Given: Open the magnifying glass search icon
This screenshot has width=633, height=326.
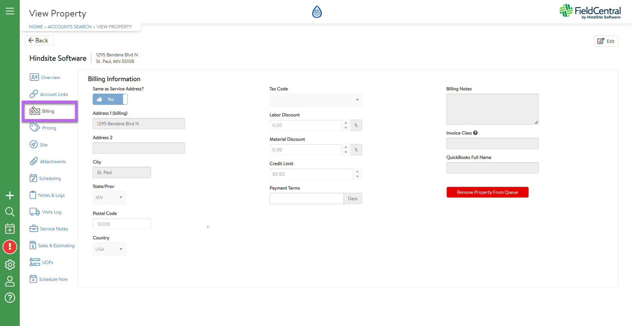Looking at the screenshot, I should coord(10,212).
